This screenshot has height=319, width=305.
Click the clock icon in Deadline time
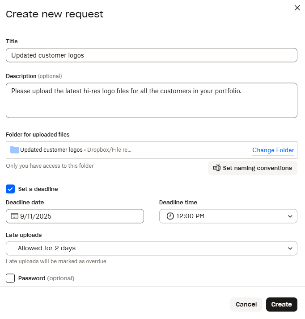pos(170,216)
